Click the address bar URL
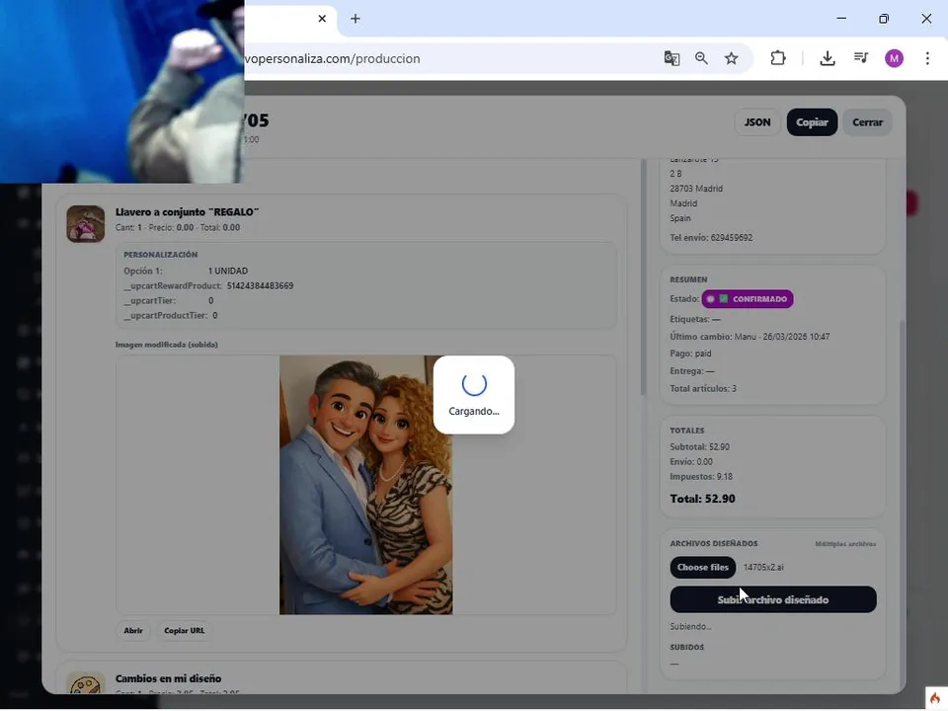This screenshot has width=948, height=711. (332, 58)
